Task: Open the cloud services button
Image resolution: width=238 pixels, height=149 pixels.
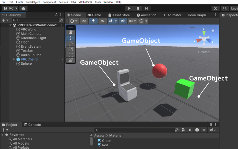Action: coord(24,8)
